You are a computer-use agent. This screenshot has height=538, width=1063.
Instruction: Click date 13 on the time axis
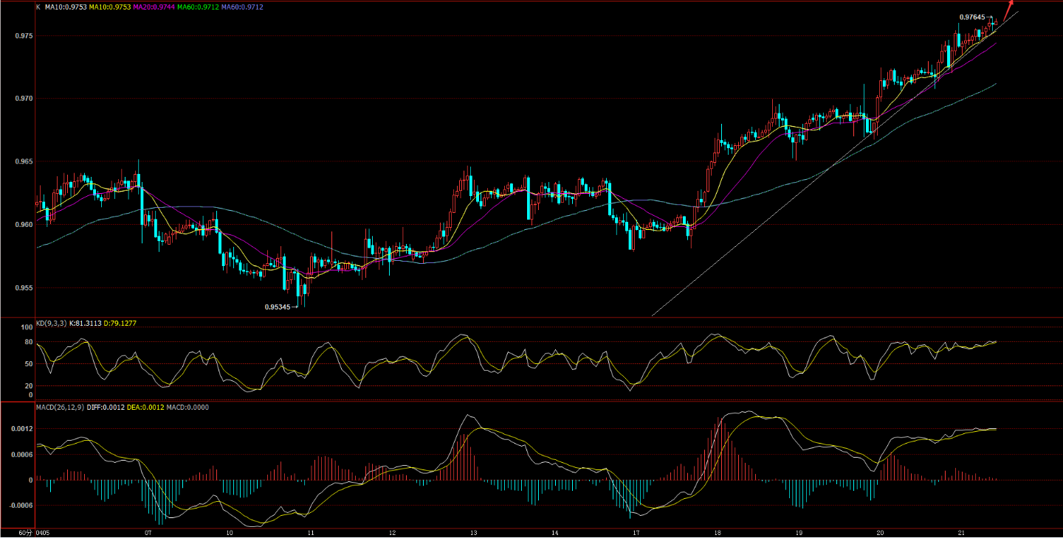click(473, 532)
